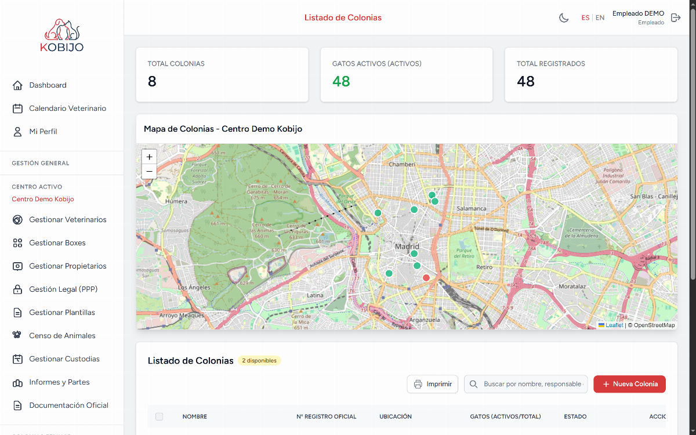Open Gestionar Plantillas section

(61, 313)
